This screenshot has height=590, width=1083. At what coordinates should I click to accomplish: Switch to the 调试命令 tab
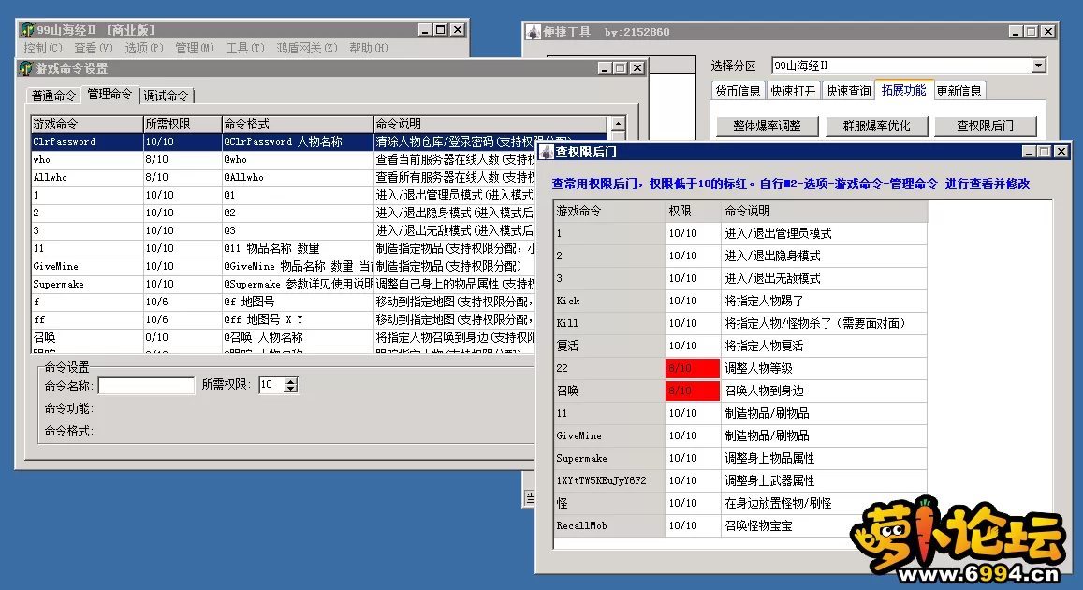[x=166, y=96]
